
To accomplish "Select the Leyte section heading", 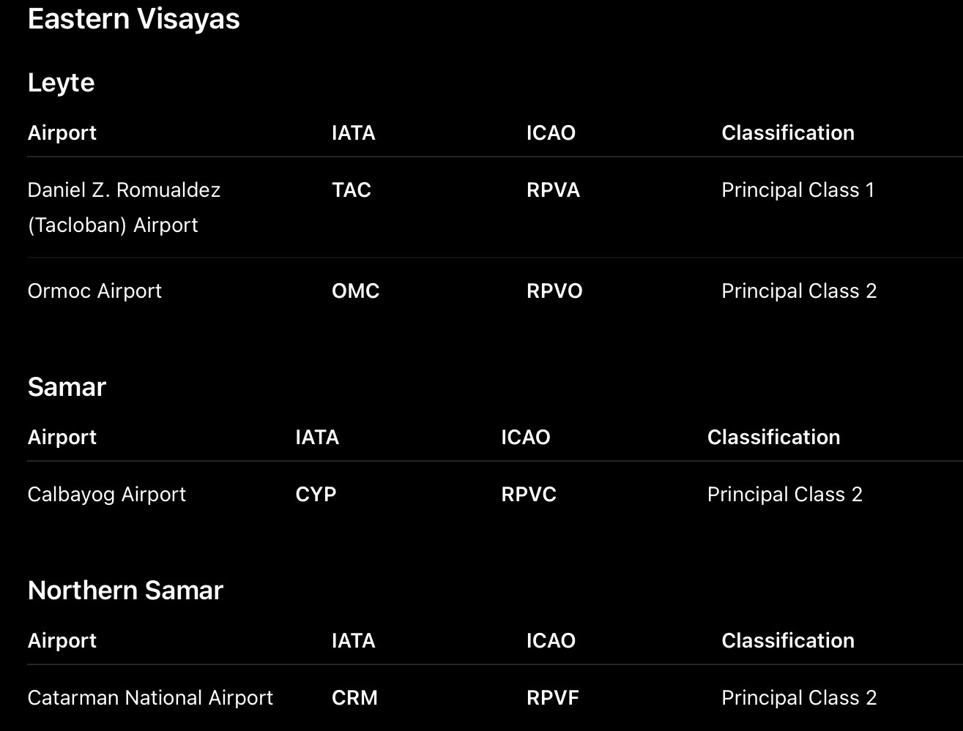I will 61,83.
